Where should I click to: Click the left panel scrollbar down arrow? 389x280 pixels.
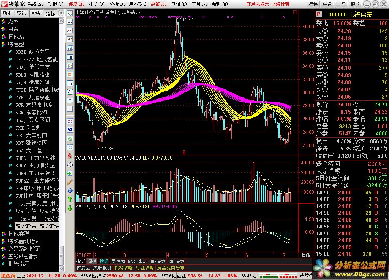point(61,269)
